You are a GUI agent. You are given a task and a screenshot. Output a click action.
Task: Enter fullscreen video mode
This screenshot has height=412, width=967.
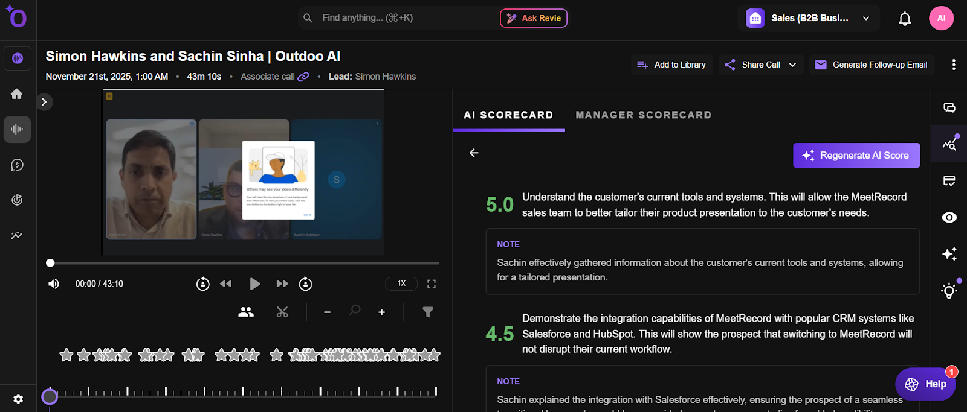tap(432, 284)
